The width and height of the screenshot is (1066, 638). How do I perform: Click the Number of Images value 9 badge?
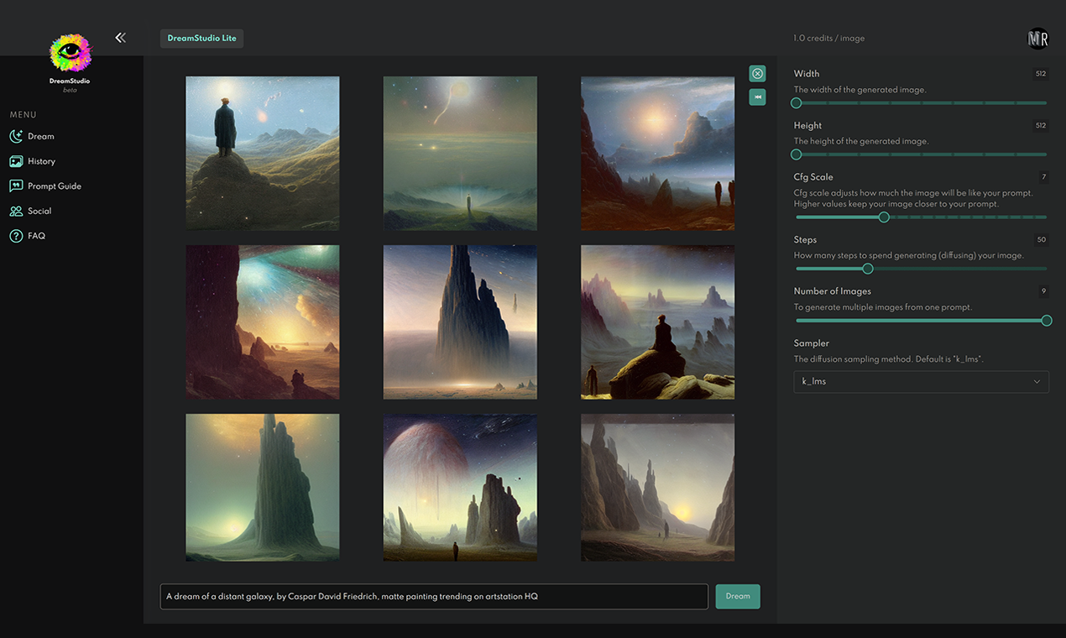click(1043, 291)
